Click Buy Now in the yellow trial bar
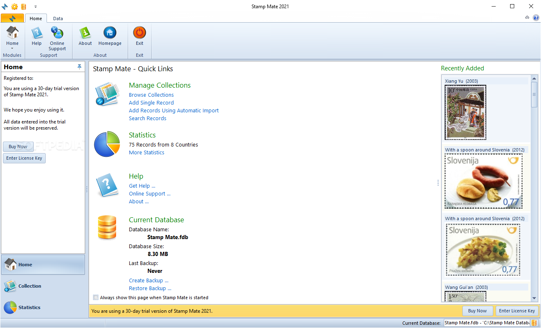541x328 pixels. [x=478, y=311]
